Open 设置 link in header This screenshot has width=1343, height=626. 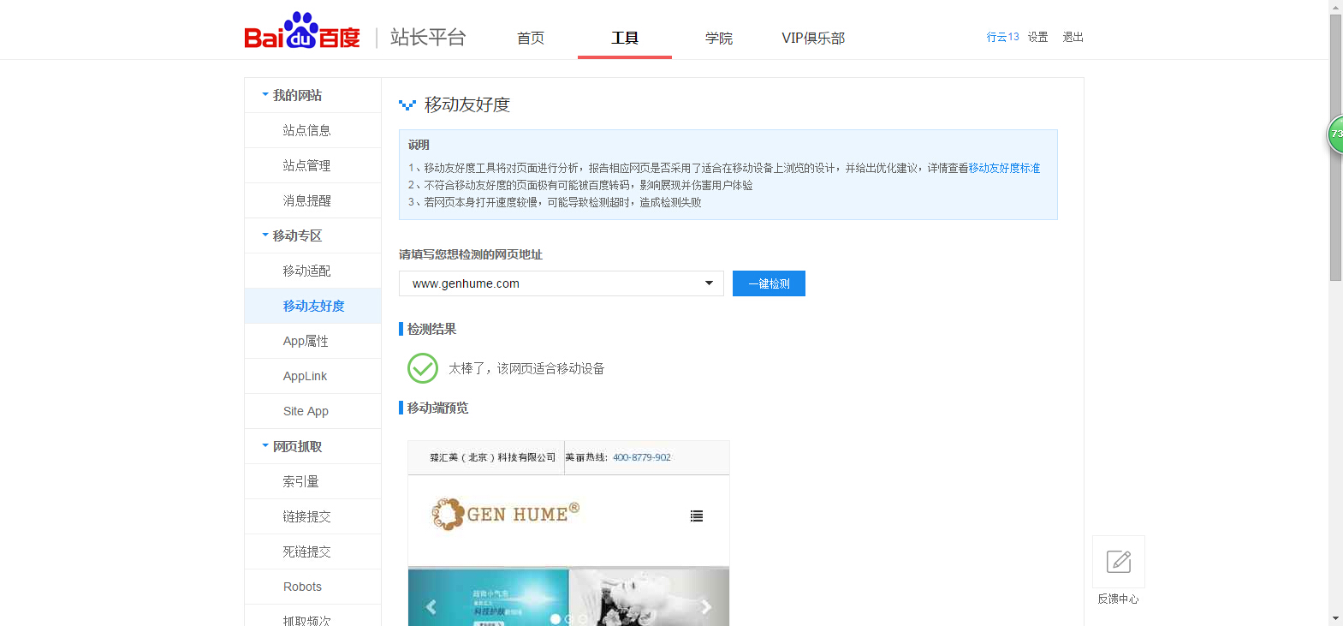(1038, 37)
